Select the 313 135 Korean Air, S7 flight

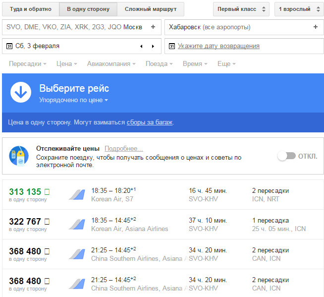[163, 195]
